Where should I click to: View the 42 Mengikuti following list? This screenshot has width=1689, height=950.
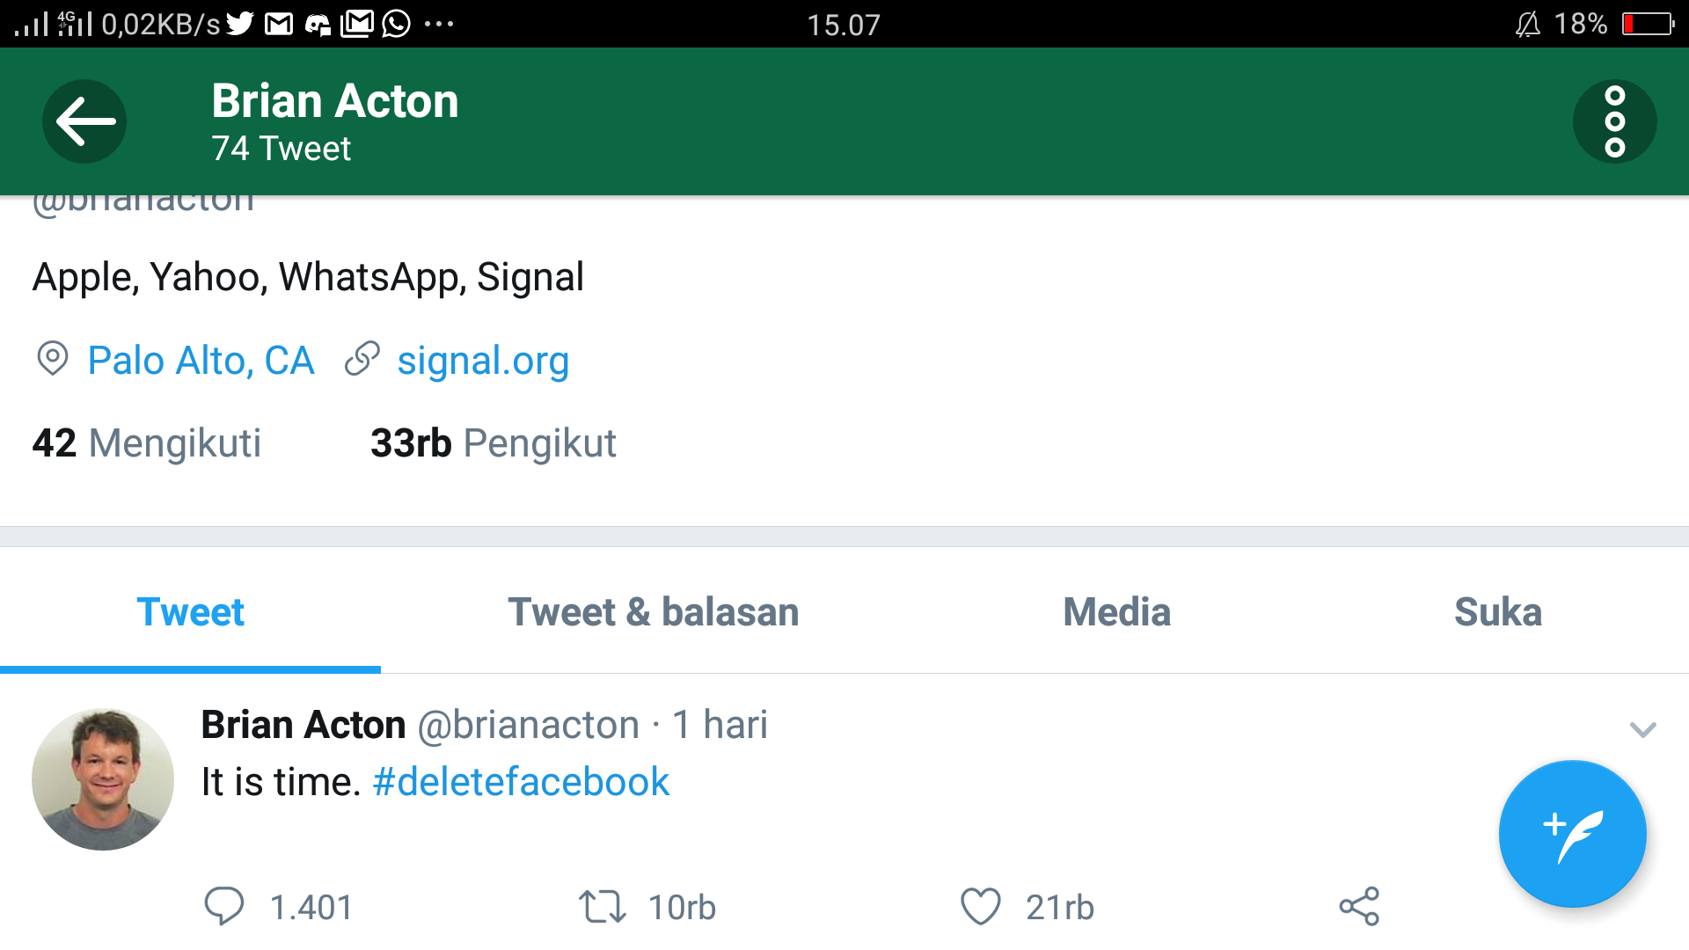[x=147, y=443]
